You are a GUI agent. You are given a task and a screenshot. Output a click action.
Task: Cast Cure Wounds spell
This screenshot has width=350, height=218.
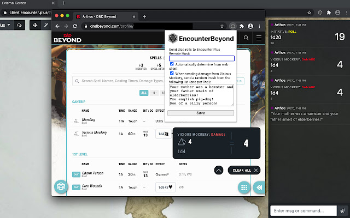(76, 187)
